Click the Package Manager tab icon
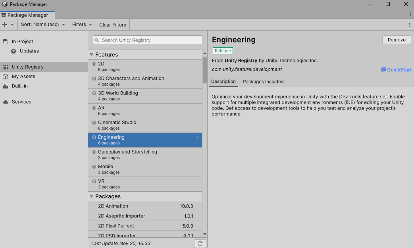Screen dimensions: 414x248 pos(4,15)
